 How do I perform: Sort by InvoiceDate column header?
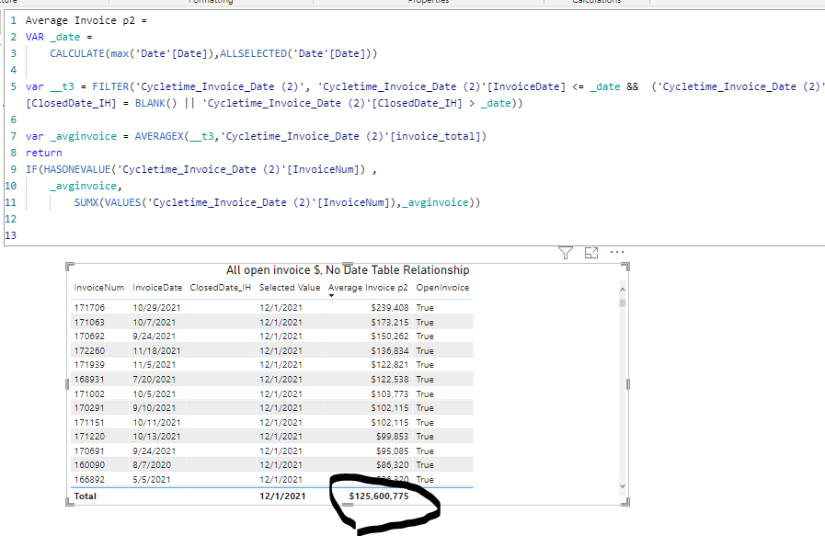(157, 288)
